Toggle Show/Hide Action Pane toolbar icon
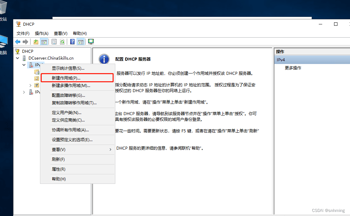The height and width of the screenshot is (216, 350). coord(80,42)
